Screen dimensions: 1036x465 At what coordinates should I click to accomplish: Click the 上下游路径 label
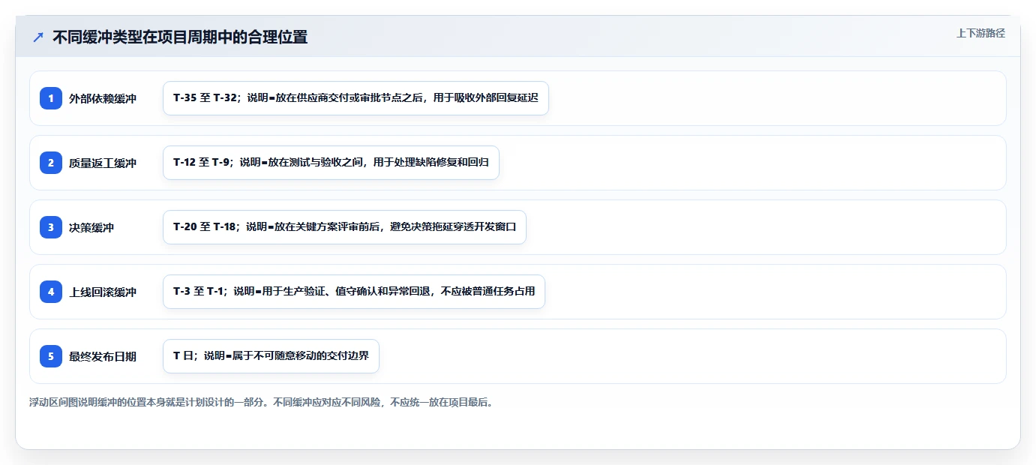coord(980,33)
